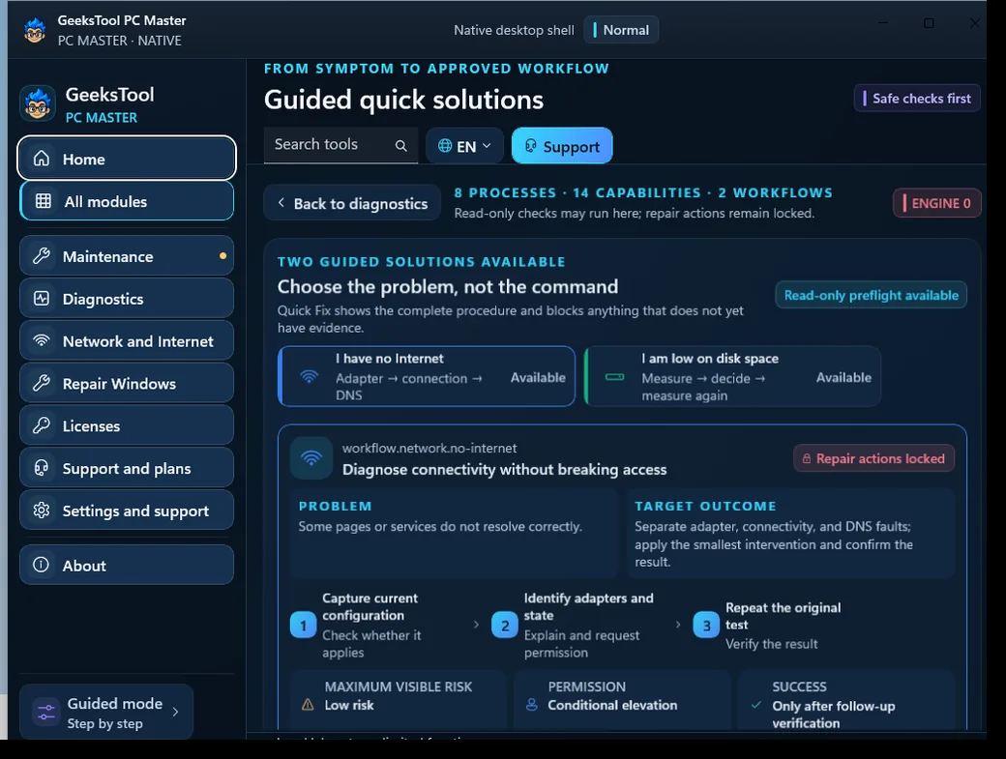Open the EN language dropdown
This screenshot has width=1006, height=759.
pyautogui.click(x=464, y=146)
